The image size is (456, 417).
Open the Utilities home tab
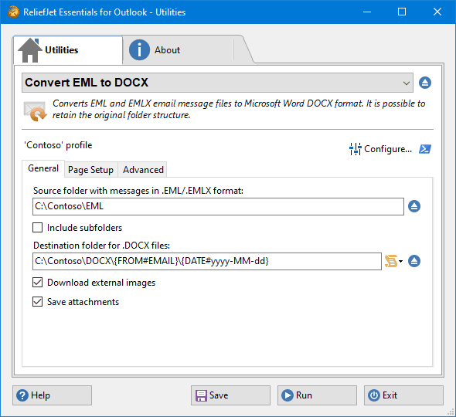(x=68, y=50)
